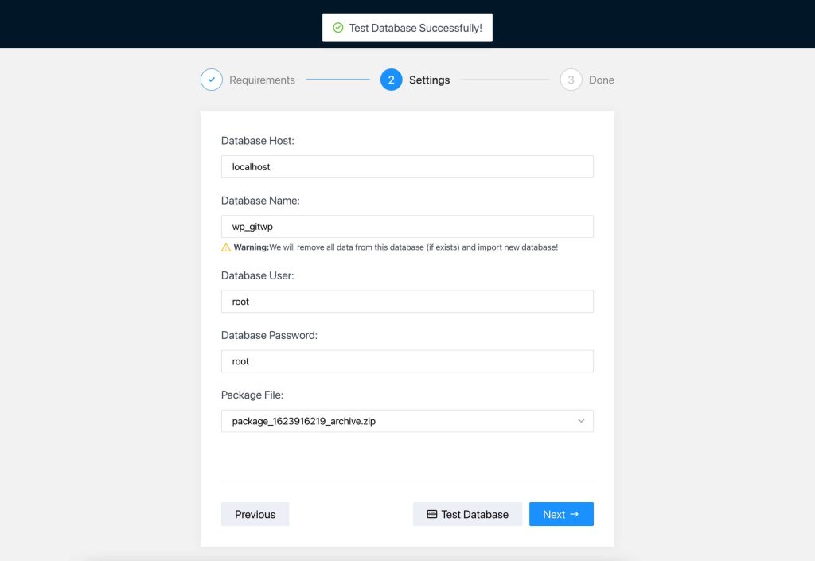Click the Database Password input box
Viewport: 815px width, 561px height.
[407, 361]
